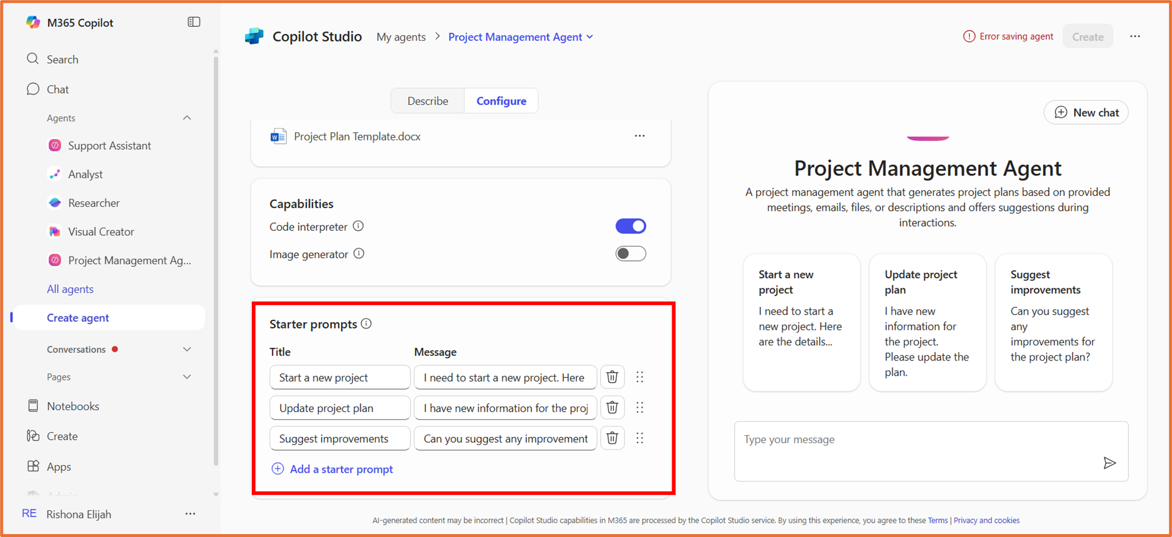Open the Analyst agent

(x=54, y=174)
